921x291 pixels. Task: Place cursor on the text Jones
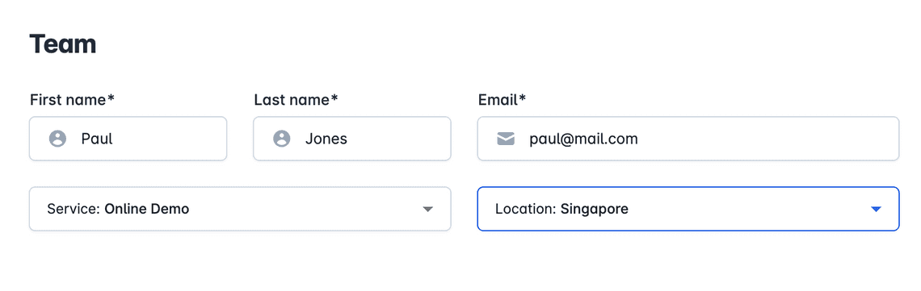point(326,139)
